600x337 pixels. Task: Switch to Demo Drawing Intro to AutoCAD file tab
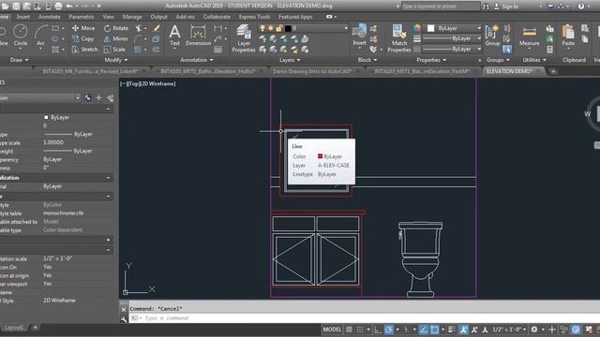point(312,71)
